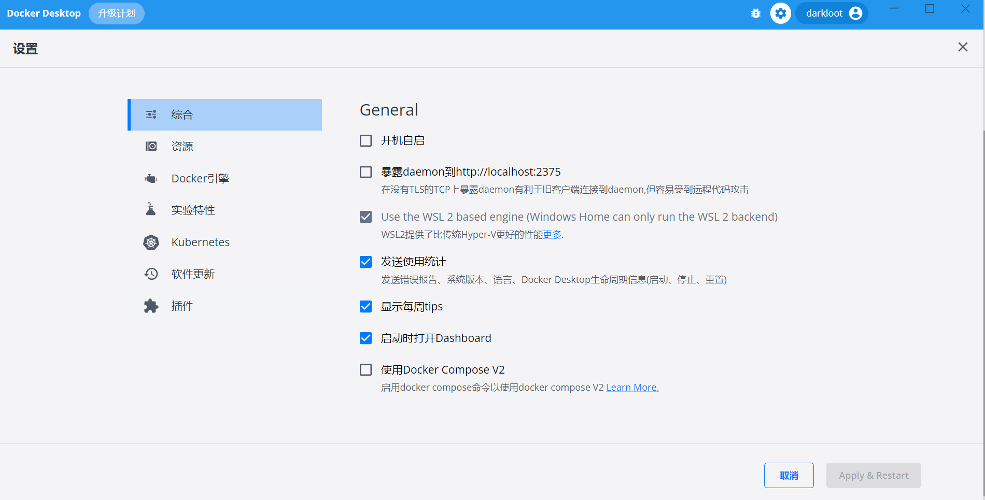Minimize the Docker Desktop window
Screen dimensions: 985x500
pyautogui.click(x=894, y=9)
